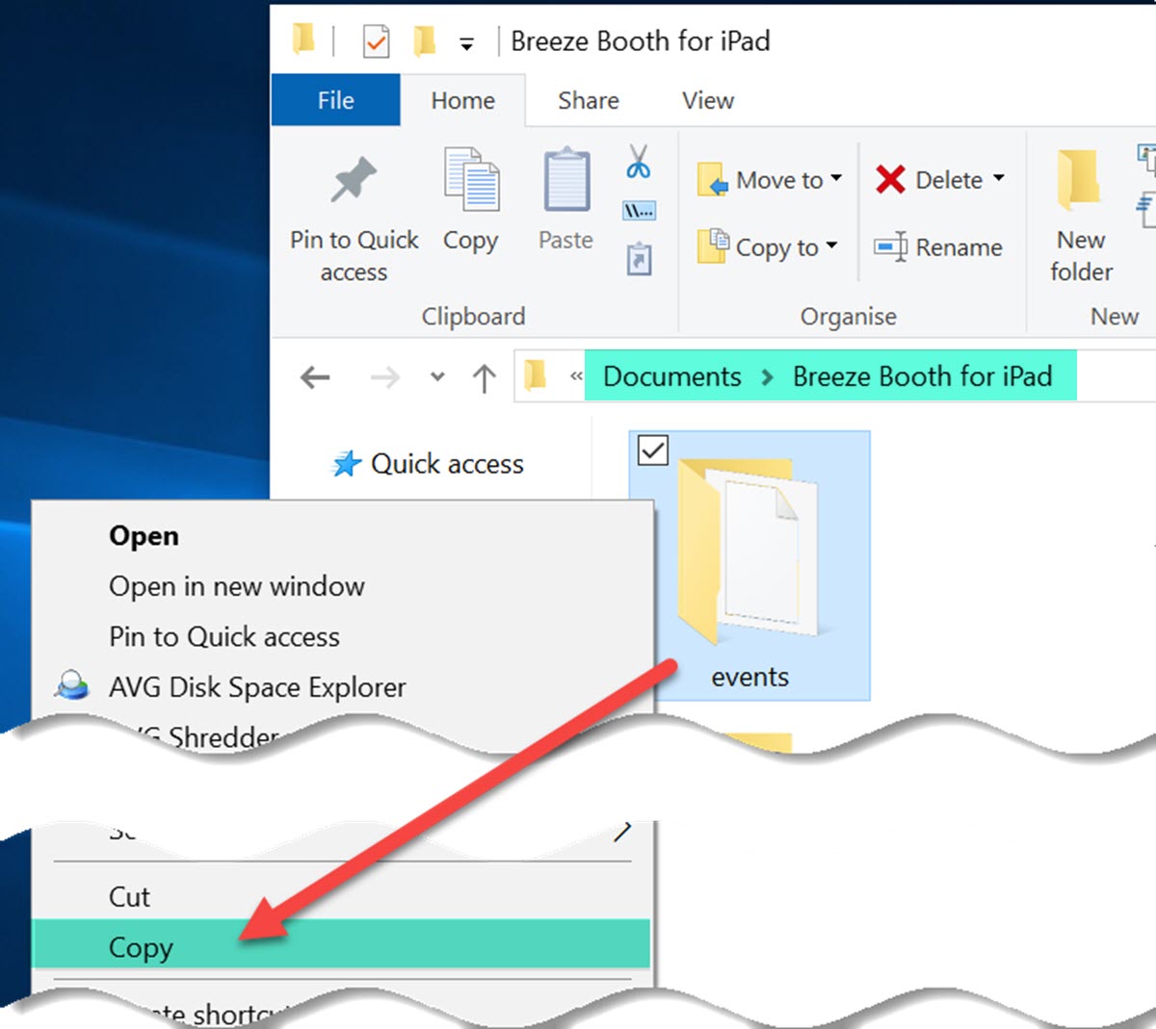Click Copy to button in Organise group
Viewport: 1156px width, 1029px height.
point(768,247)
